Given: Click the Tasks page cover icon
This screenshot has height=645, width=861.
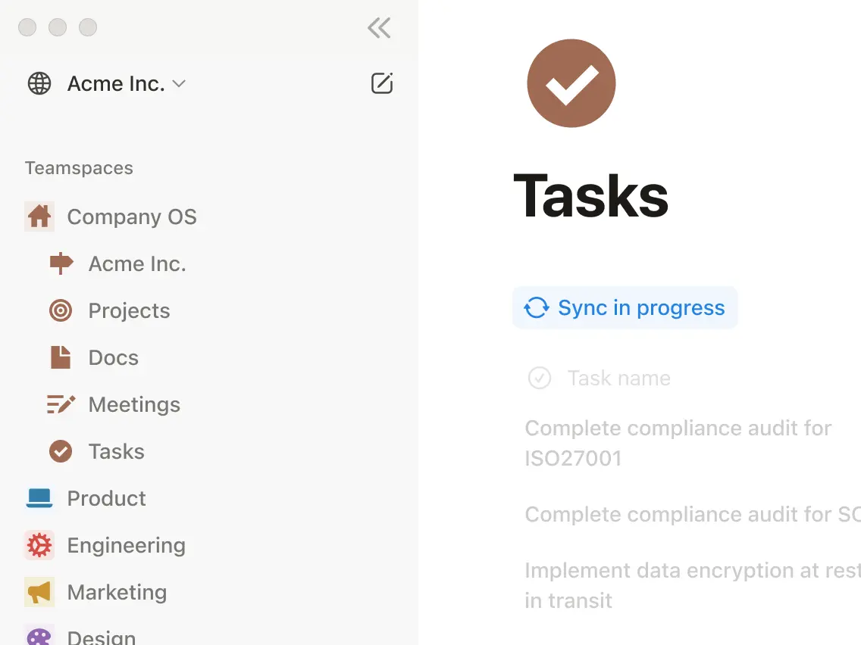Looking at the screenshot, I should [571, 83].
